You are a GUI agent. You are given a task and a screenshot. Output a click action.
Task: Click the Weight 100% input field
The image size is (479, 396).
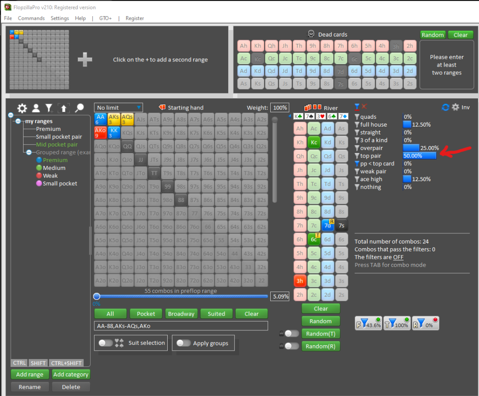click(280, 108)
